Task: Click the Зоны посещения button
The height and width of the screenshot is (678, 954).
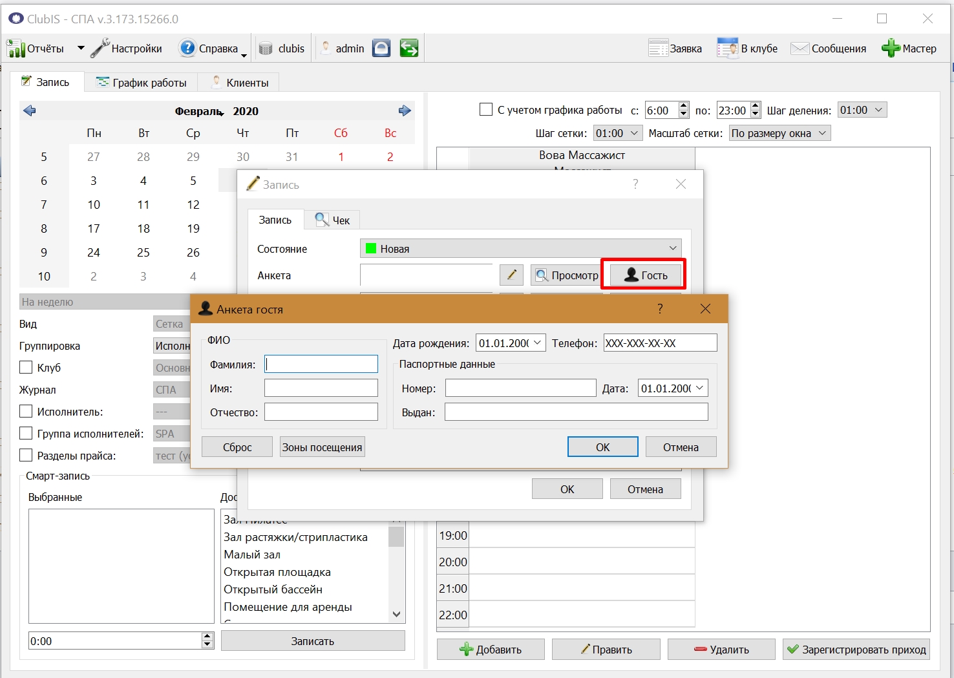Action: point(322,447)
